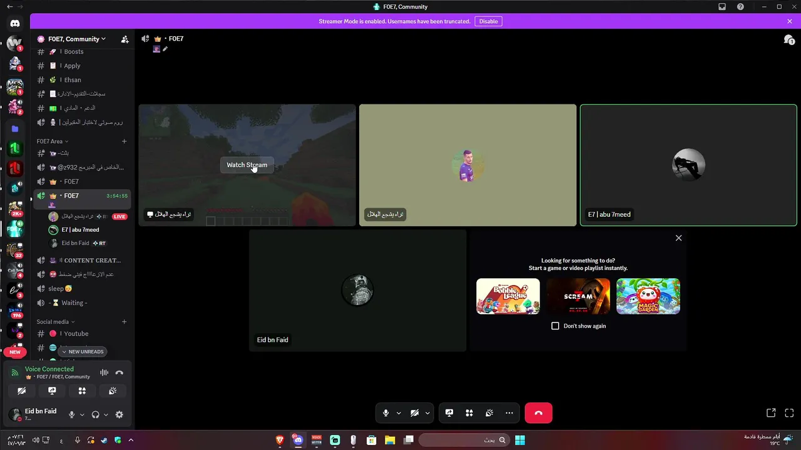Share screen from the bottom call control bar
Viewport: 801px width, 450px height.
pos(449,413)
